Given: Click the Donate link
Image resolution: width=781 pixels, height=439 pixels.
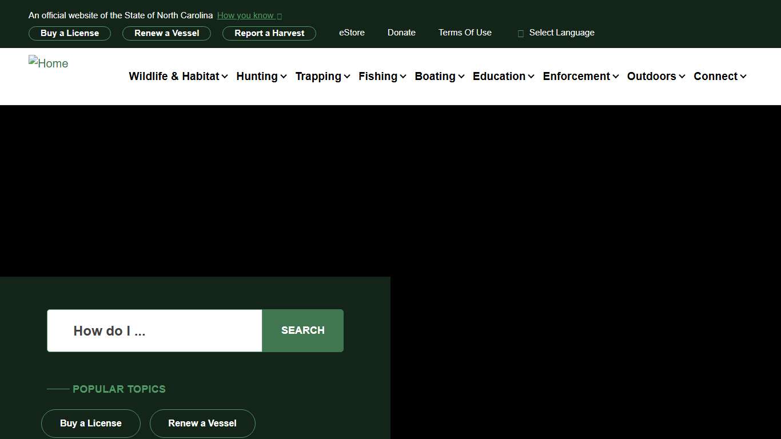Looking at the screenshot, I should [401, 33].
